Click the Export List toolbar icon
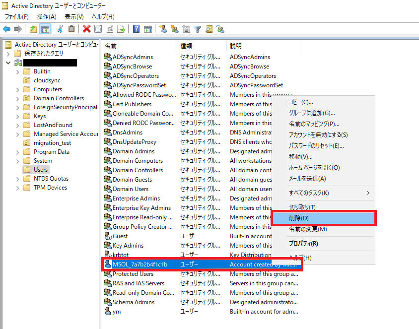 [x=121, y=29]
